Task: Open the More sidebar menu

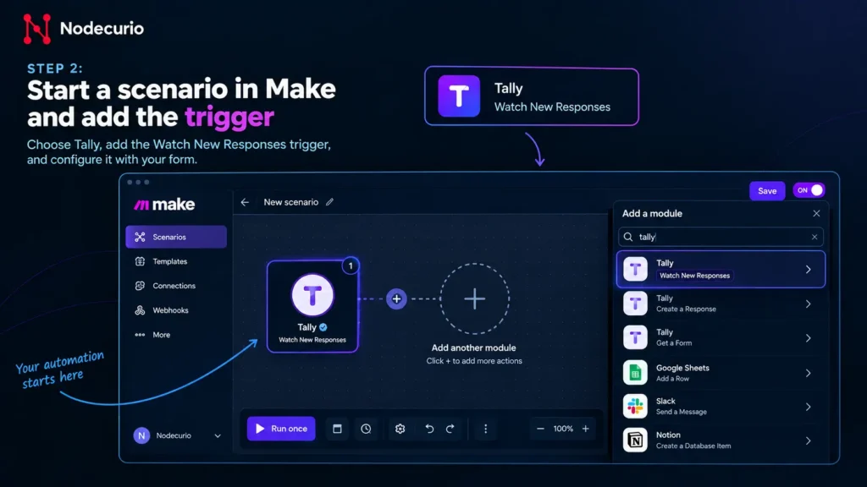Action: [x=176, y=335]
